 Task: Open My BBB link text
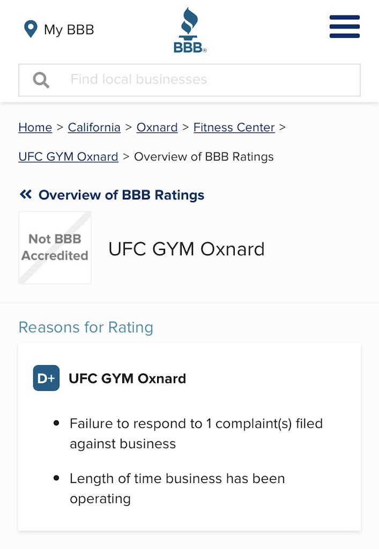(x=69, y=29)
